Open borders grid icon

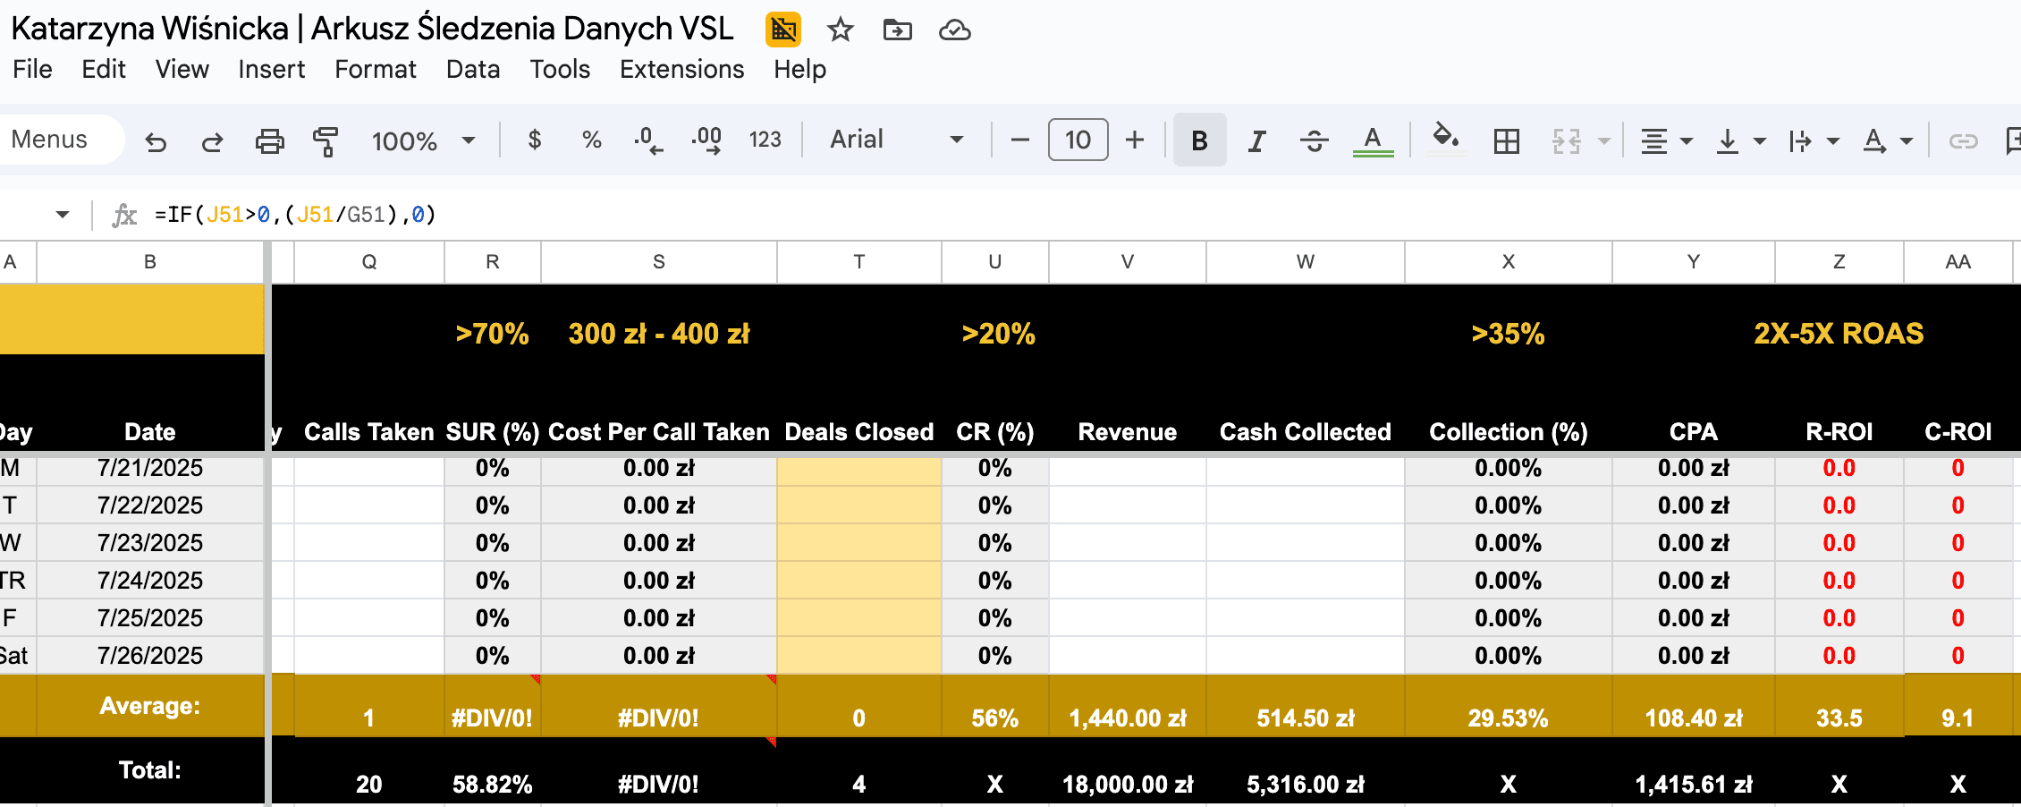[1506, 140]
